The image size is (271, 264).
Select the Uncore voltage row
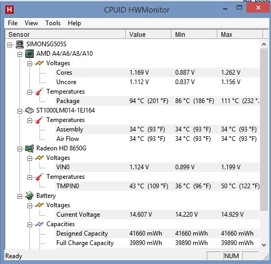157,82
